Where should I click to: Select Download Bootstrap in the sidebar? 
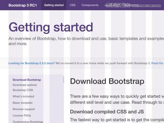pos(27,80)
